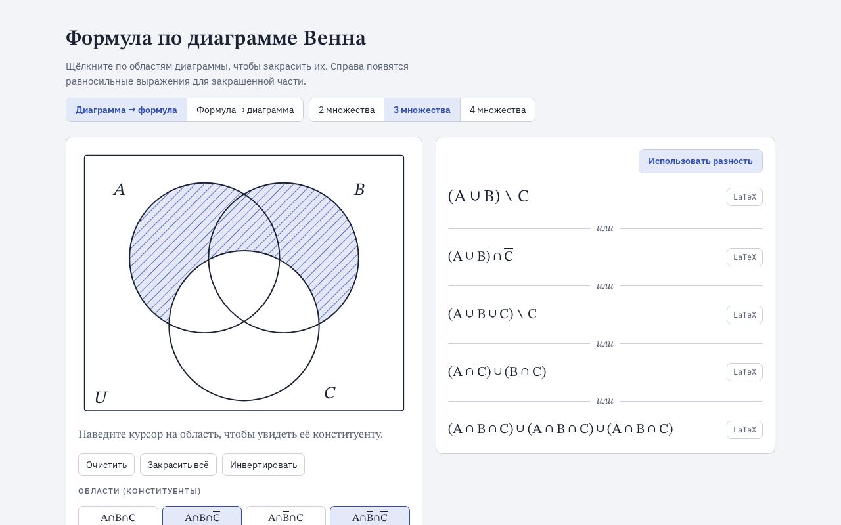Click the hint text Наведите курсор на область
841x525 pixels.
point(231,434)
